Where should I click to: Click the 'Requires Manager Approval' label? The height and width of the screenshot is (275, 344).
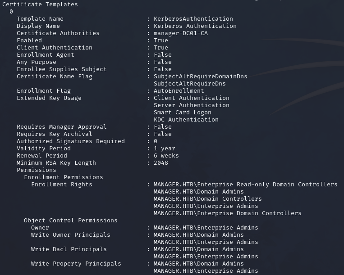click(x=62, y=127)
